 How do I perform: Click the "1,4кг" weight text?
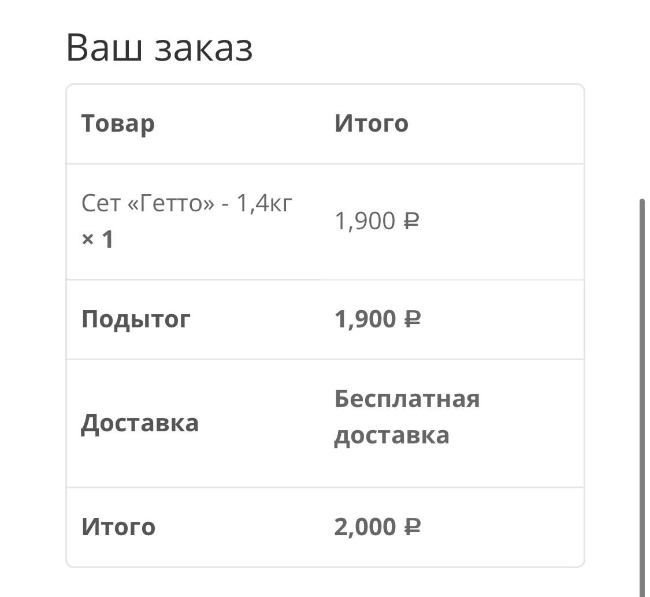pos(265,203)
